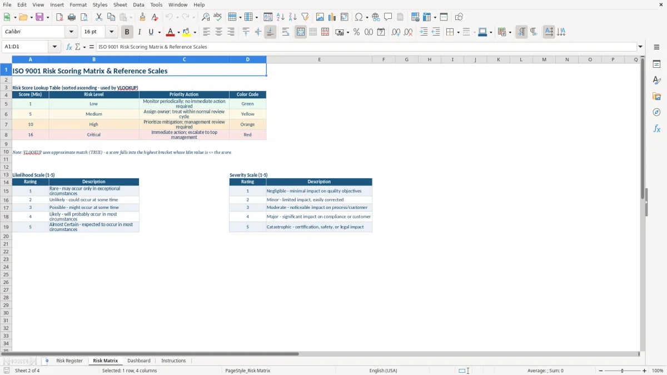
Task: Expand the formula bar
Action: [640, 47]
